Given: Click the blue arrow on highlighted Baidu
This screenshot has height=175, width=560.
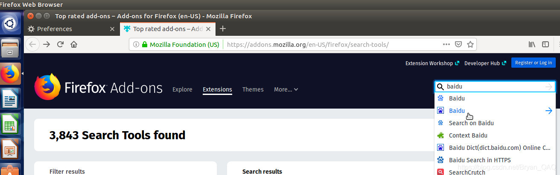Looking at the screenshot, I should pyautogui.click(x=549, y=111).
